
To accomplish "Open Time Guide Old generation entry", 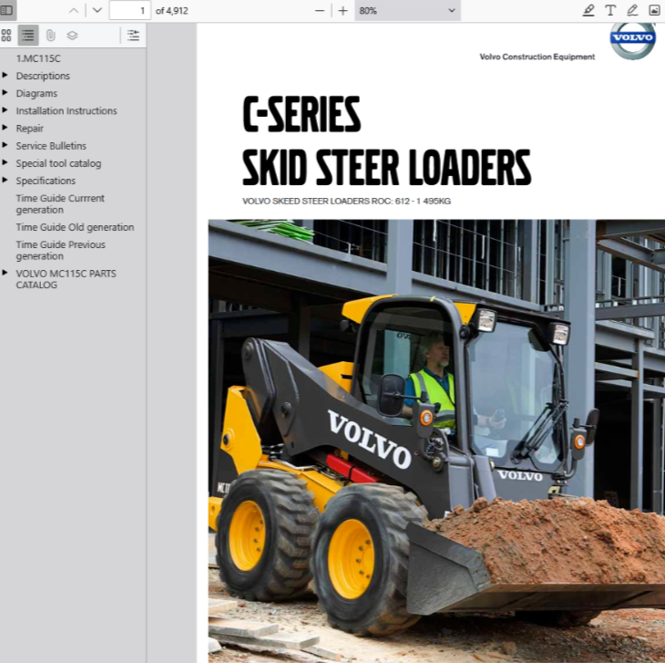I will [75, 227].
